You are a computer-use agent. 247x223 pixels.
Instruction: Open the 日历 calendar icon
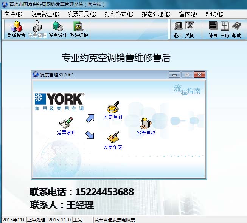[225, 26]
